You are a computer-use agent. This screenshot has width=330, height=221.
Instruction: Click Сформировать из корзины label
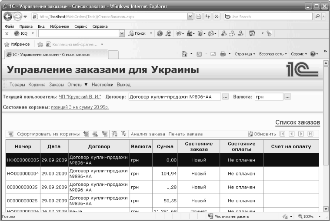[x=48, y=134]
